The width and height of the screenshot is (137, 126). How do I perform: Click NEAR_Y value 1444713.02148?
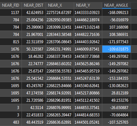[88, 27]
